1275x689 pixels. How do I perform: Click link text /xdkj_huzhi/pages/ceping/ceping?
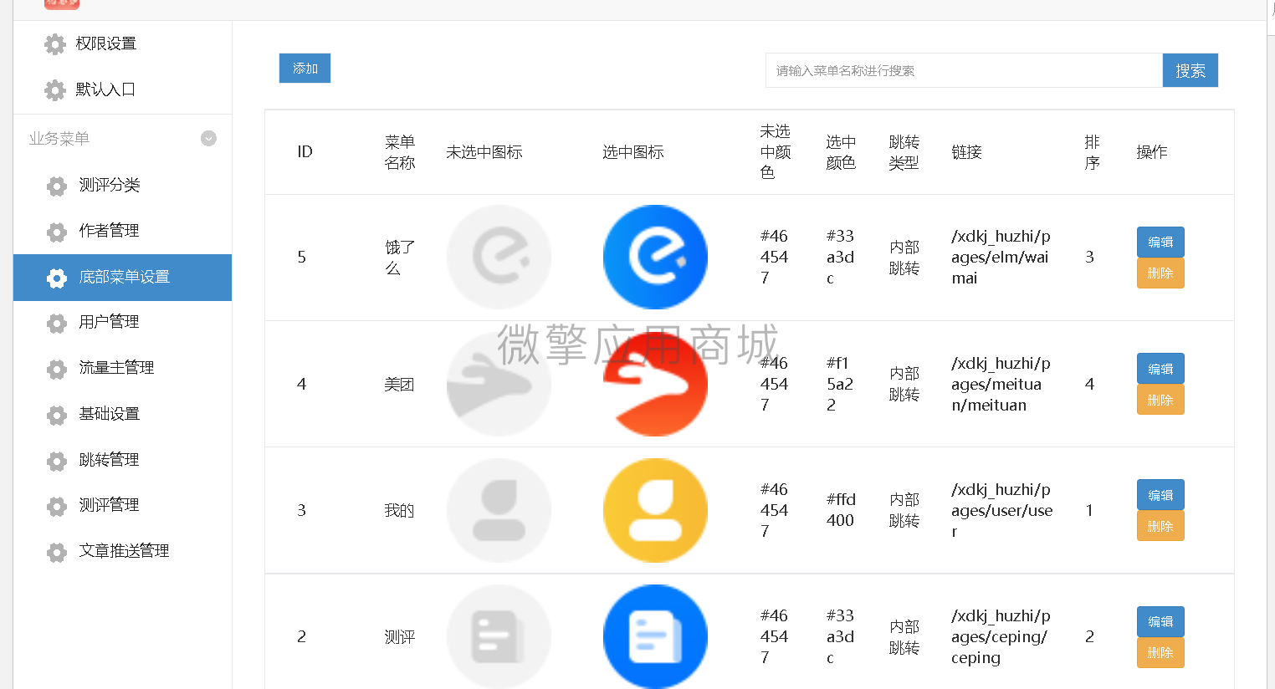1001,636
